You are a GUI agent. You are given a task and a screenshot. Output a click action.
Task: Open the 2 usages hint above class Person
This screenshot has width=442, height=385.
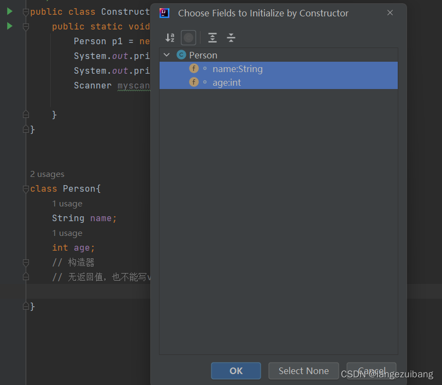[48, 174]
